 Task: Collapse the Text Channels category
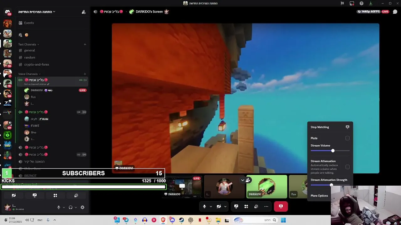[28, 44]
